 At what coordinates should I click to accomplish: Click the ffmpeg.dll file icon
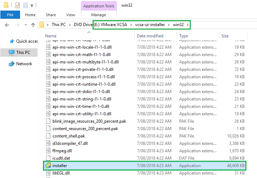(48, 151)
